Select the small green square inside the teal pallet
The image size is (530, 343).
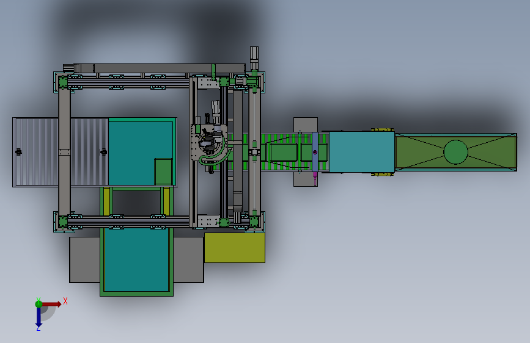(164, 171)
